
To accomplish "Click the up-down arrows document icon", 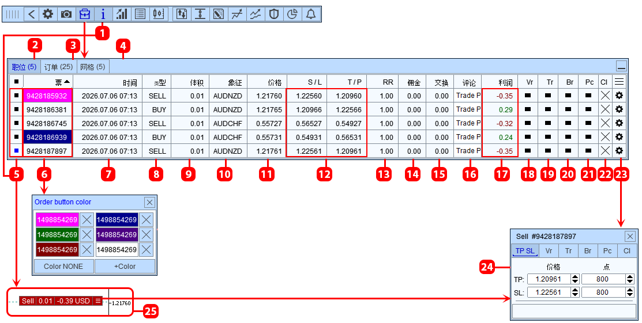I will click(x=181, y=14).
